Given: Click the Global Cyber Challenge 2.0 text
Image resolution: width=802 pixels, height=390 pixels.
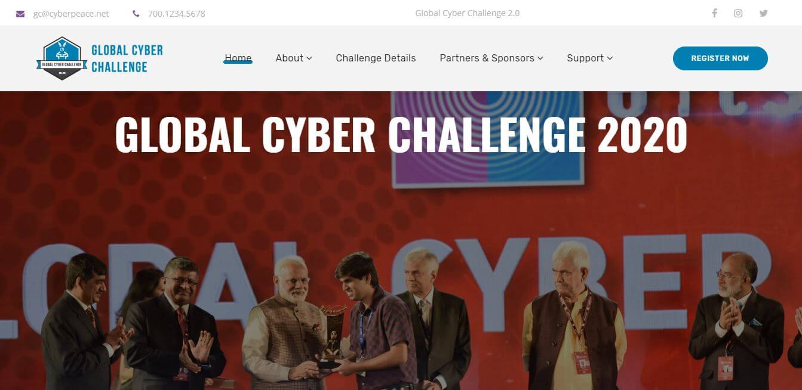Looking at the screenshot, I should tap(468, 13).
